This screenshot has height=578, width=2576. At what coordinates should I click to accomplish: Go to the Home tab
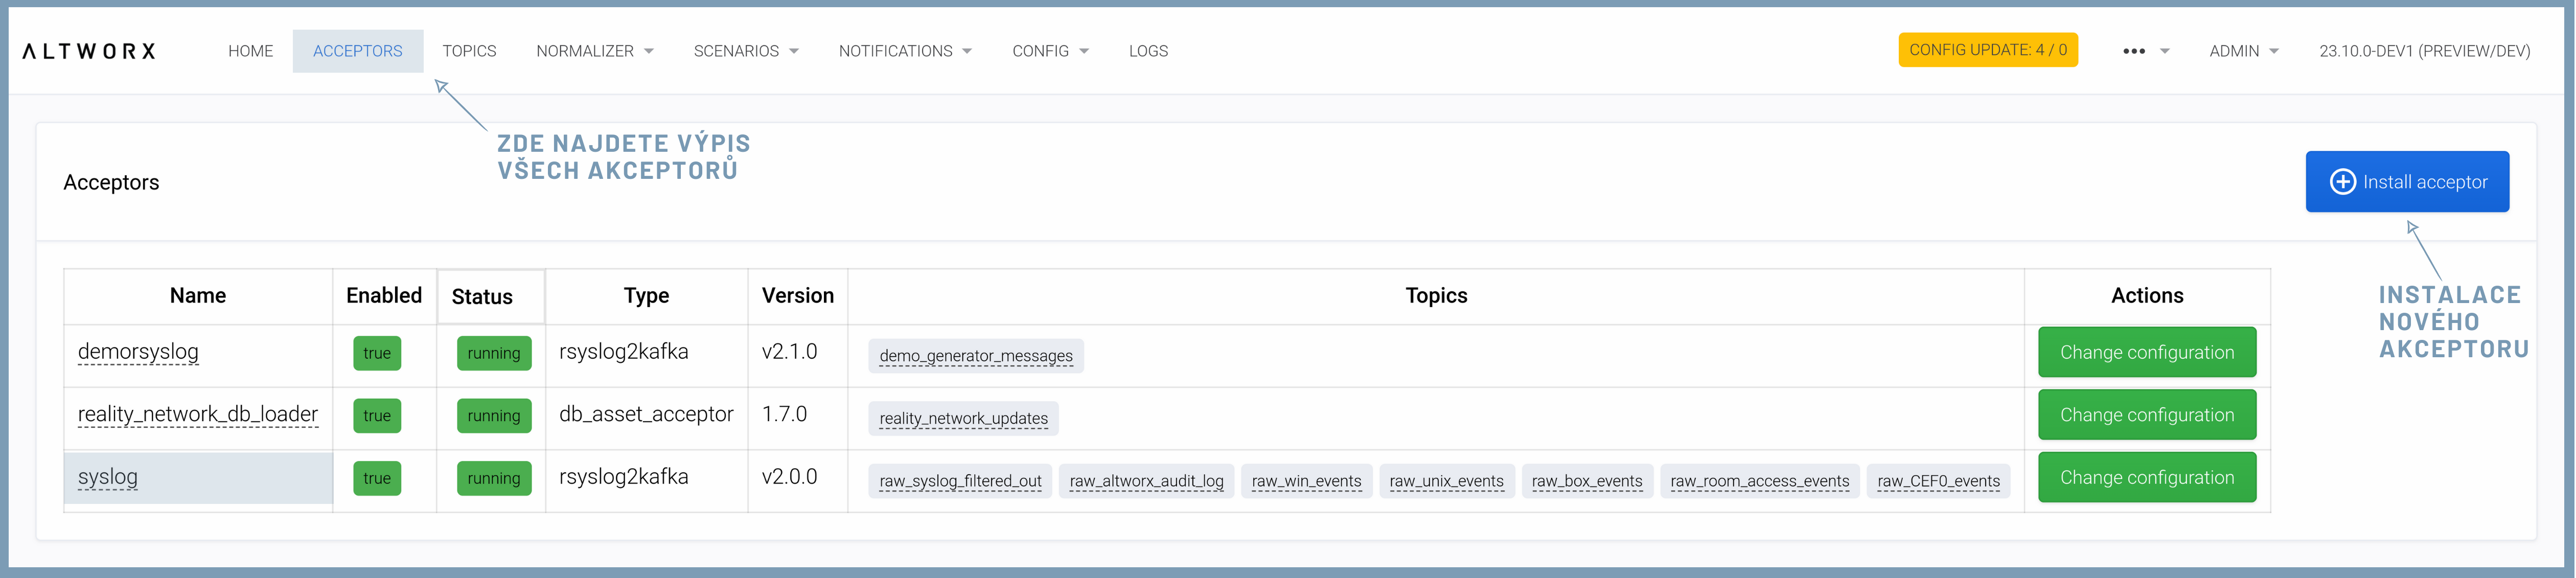tap(250, 51)
